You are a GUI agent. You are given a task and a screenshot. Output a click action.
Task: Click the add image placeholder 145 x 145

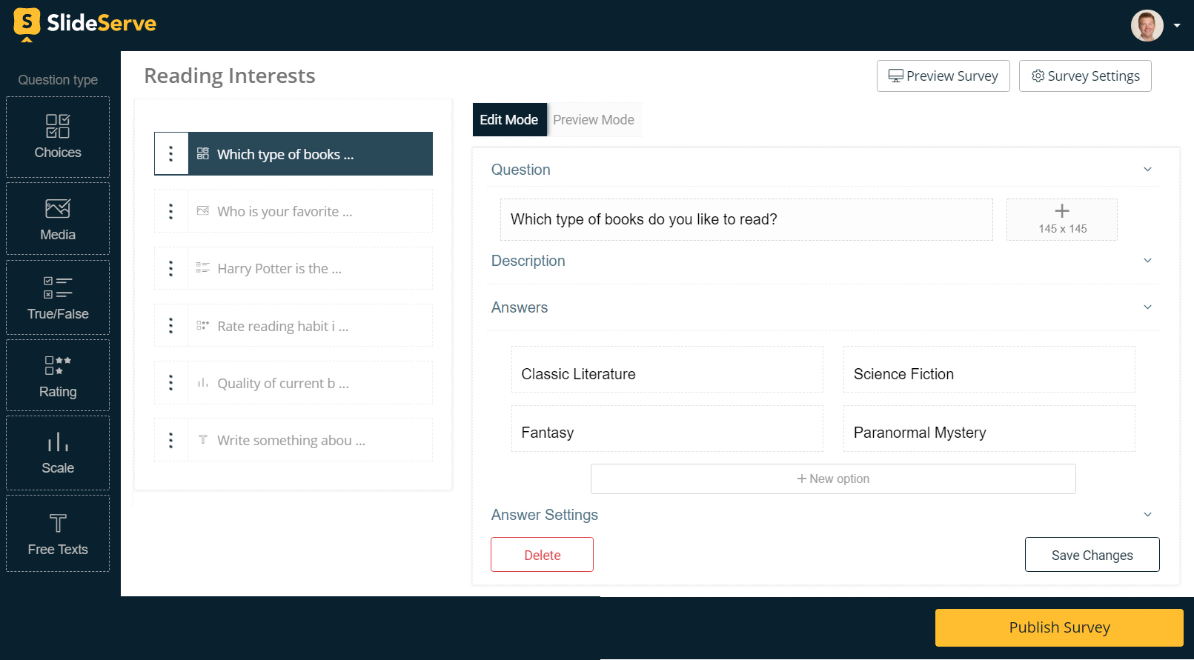pos(1061,219)
